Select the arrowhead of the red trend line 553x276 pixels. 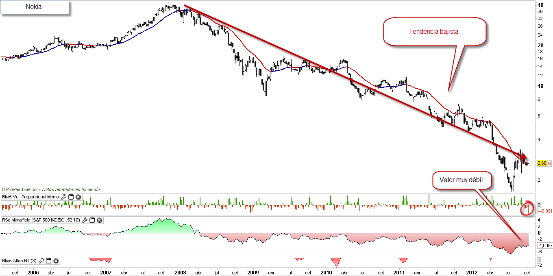click(524, 156)
